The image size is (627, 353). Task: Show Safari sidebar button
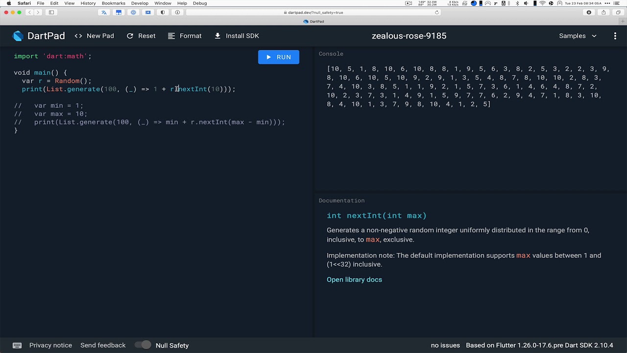pos(51,12)
